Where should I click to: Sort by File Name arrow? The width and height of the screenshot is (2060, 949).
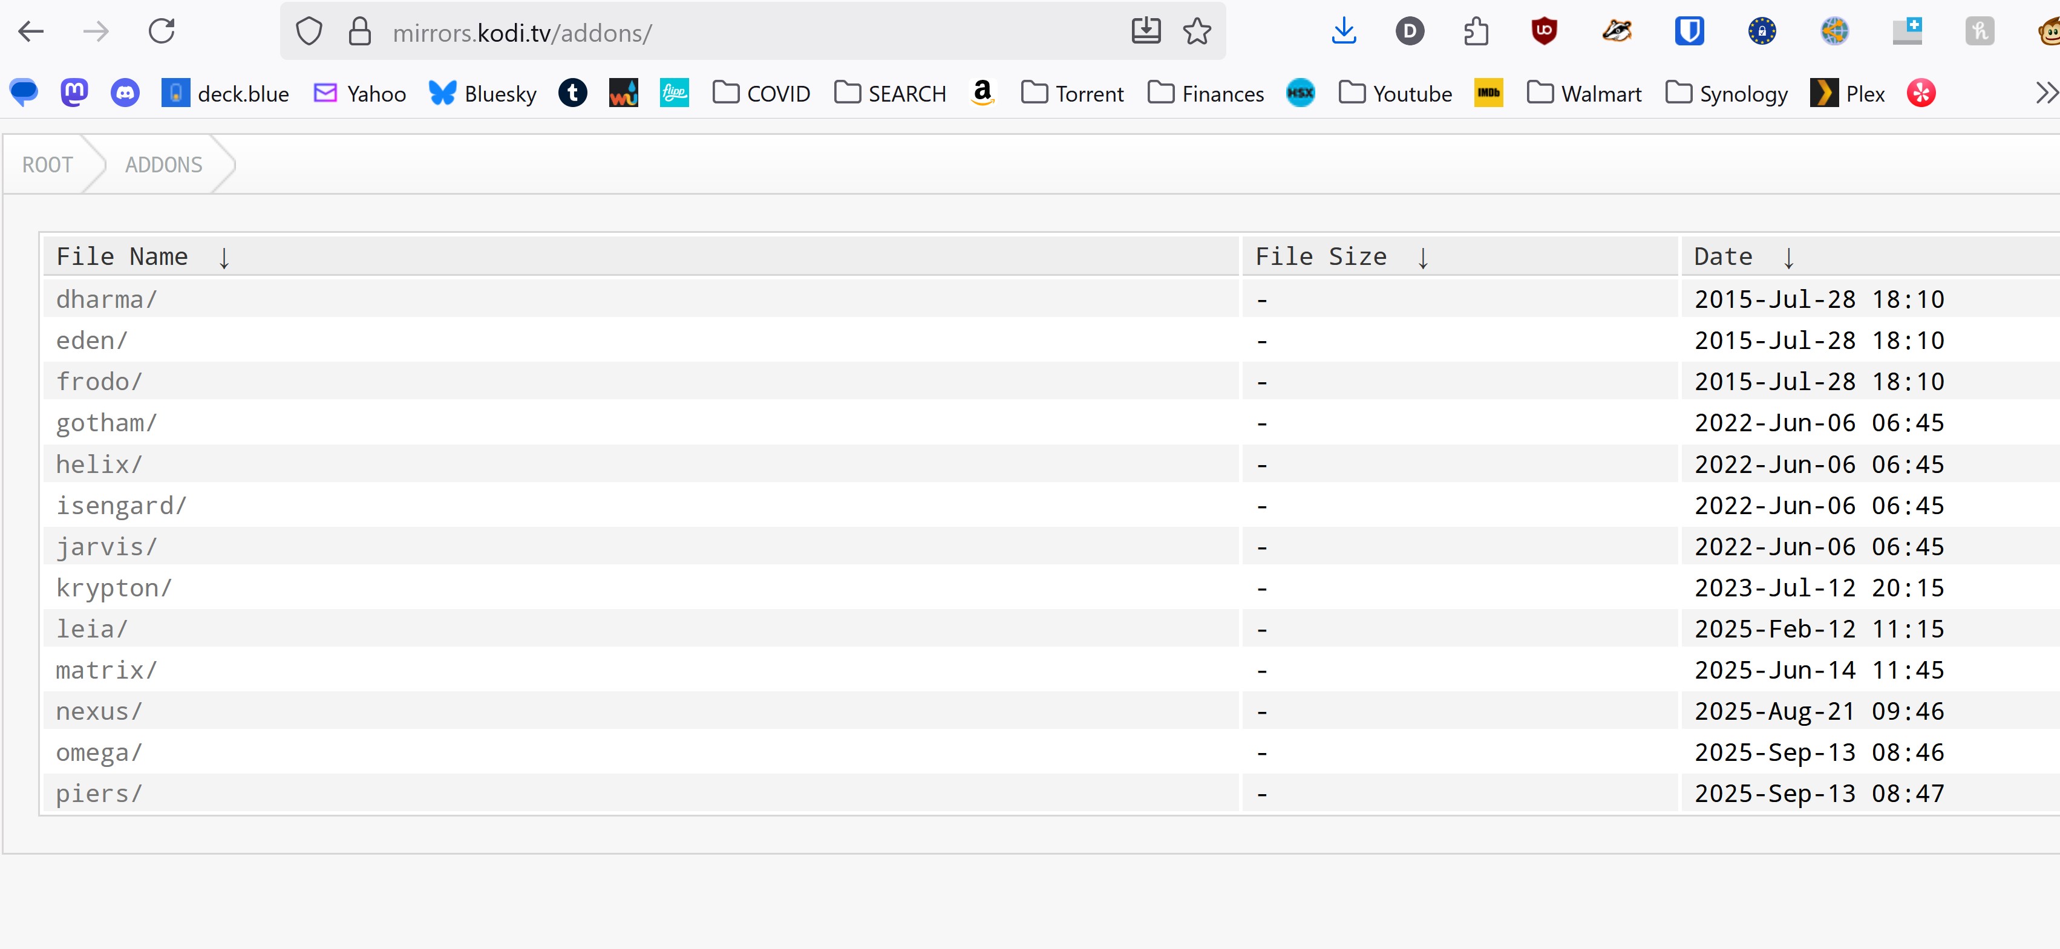(x=224, y=258)
